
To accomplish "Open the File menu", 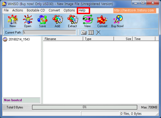I will [6, 10].
